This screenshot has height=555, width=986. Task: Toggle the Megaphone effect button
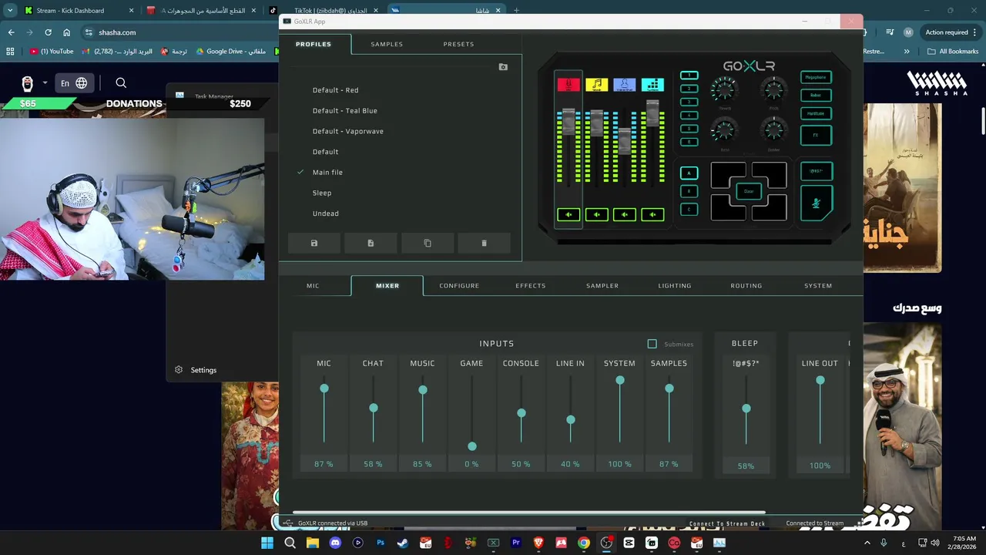click(x=816, y=77)
